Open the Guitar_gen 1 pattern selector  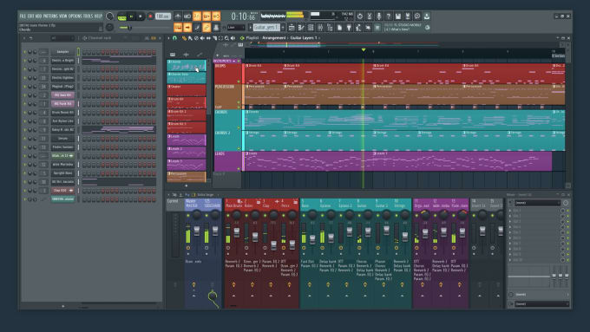tap(266, 28)
